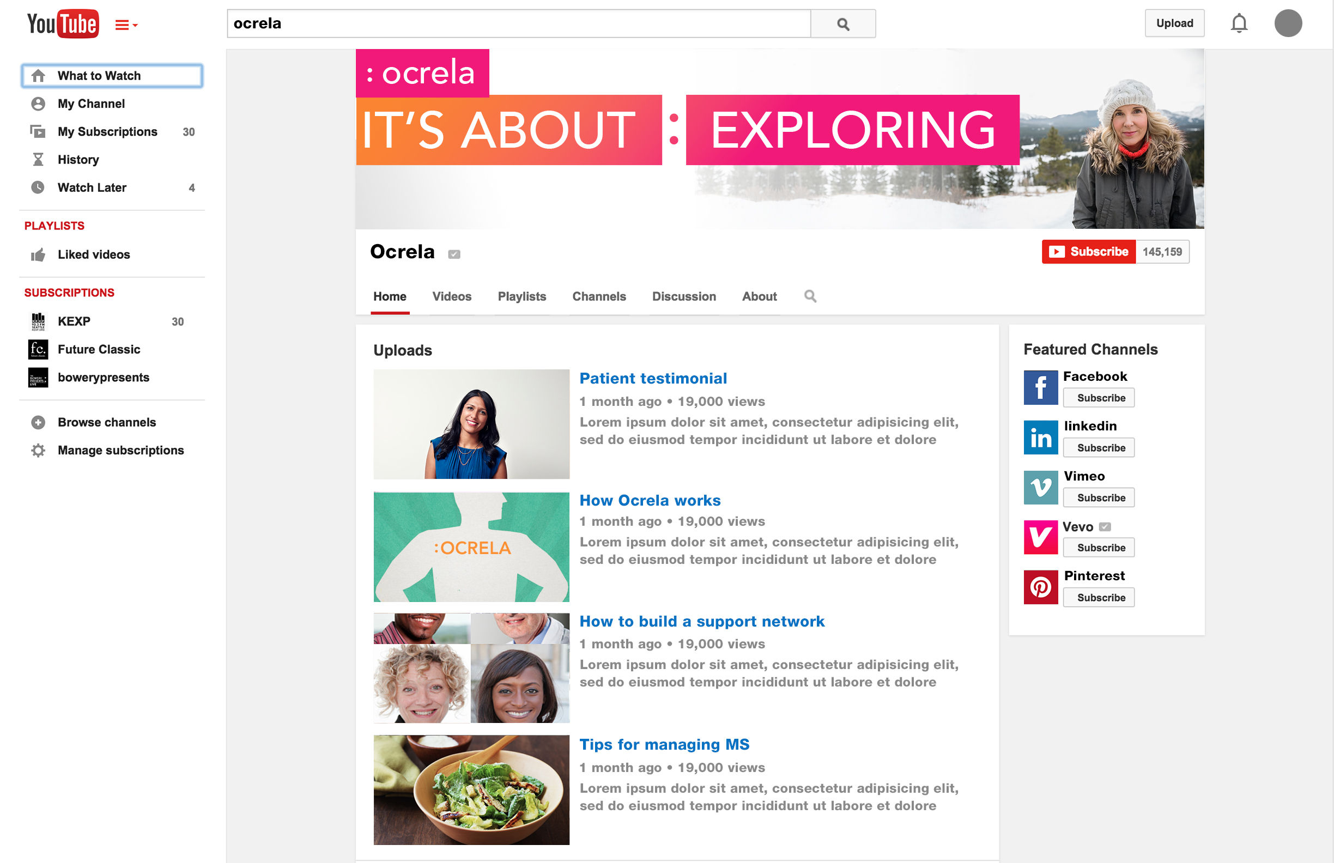1334x863 pixels.
Task: Subscribe to the Vimeo channel
Action: click(x=1099, y=497)
